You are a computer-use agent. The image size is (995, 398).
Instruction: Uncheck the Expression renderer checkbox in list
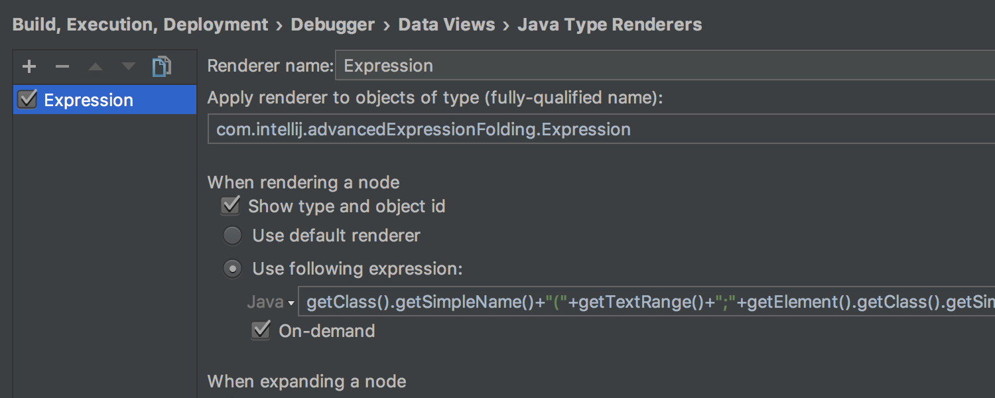click(28, 99)
